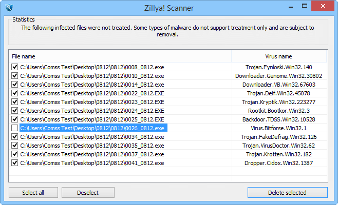The height and width of the screenshot is (205, 338).
Task: Select the 0034_0812.exe file row
Action: coord(92,137)
